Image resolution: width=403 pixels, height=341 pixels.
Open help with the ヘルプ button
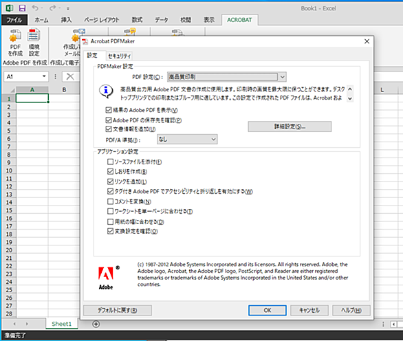coord(351,310)
